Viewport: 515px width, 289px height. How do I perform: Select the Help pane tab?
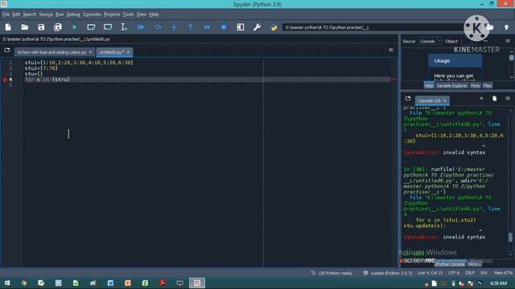point(429,86)
